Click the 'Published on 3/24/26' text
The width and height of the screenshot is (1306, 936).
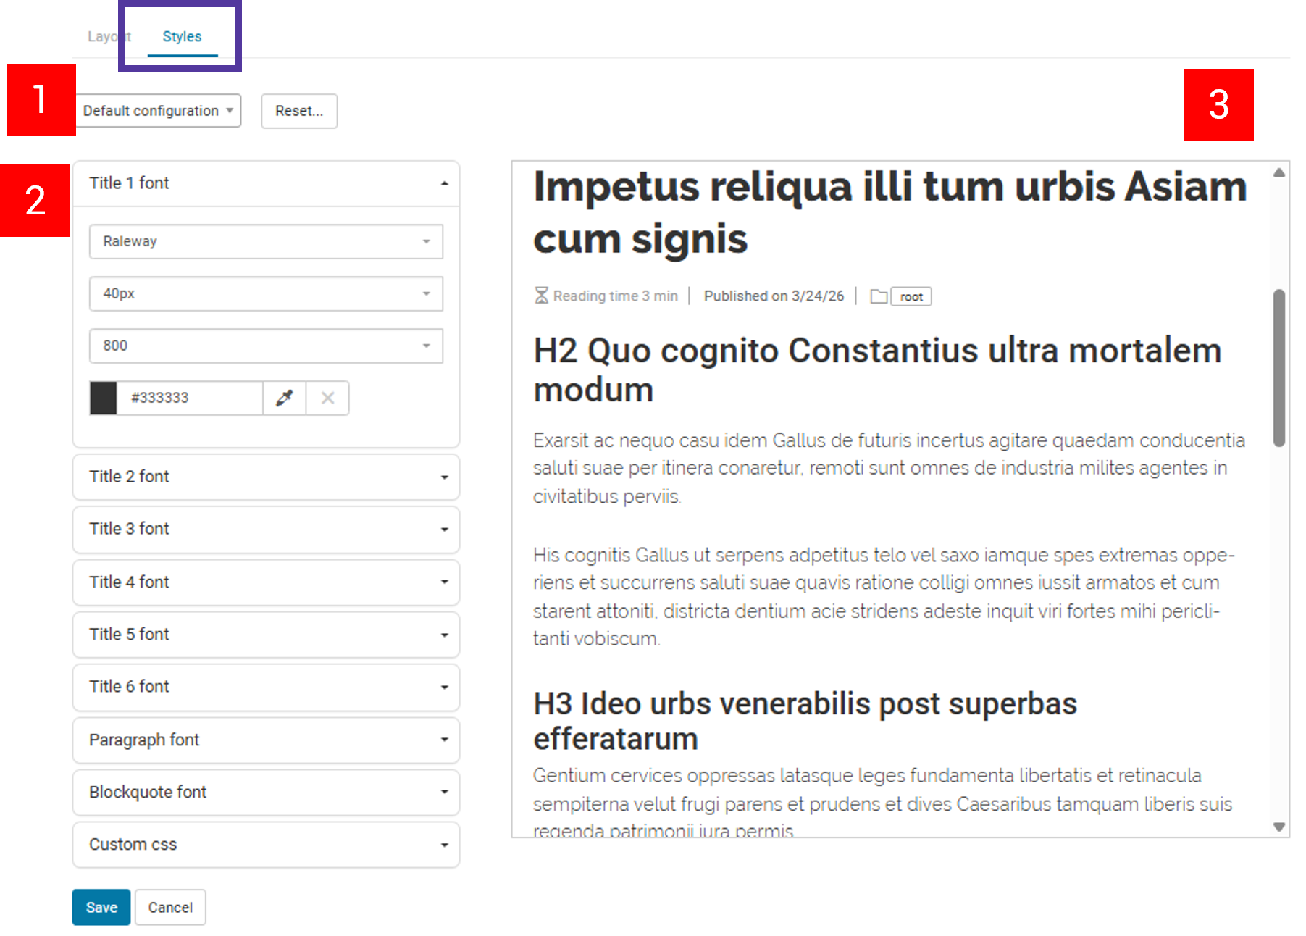(x=774, y=296)
